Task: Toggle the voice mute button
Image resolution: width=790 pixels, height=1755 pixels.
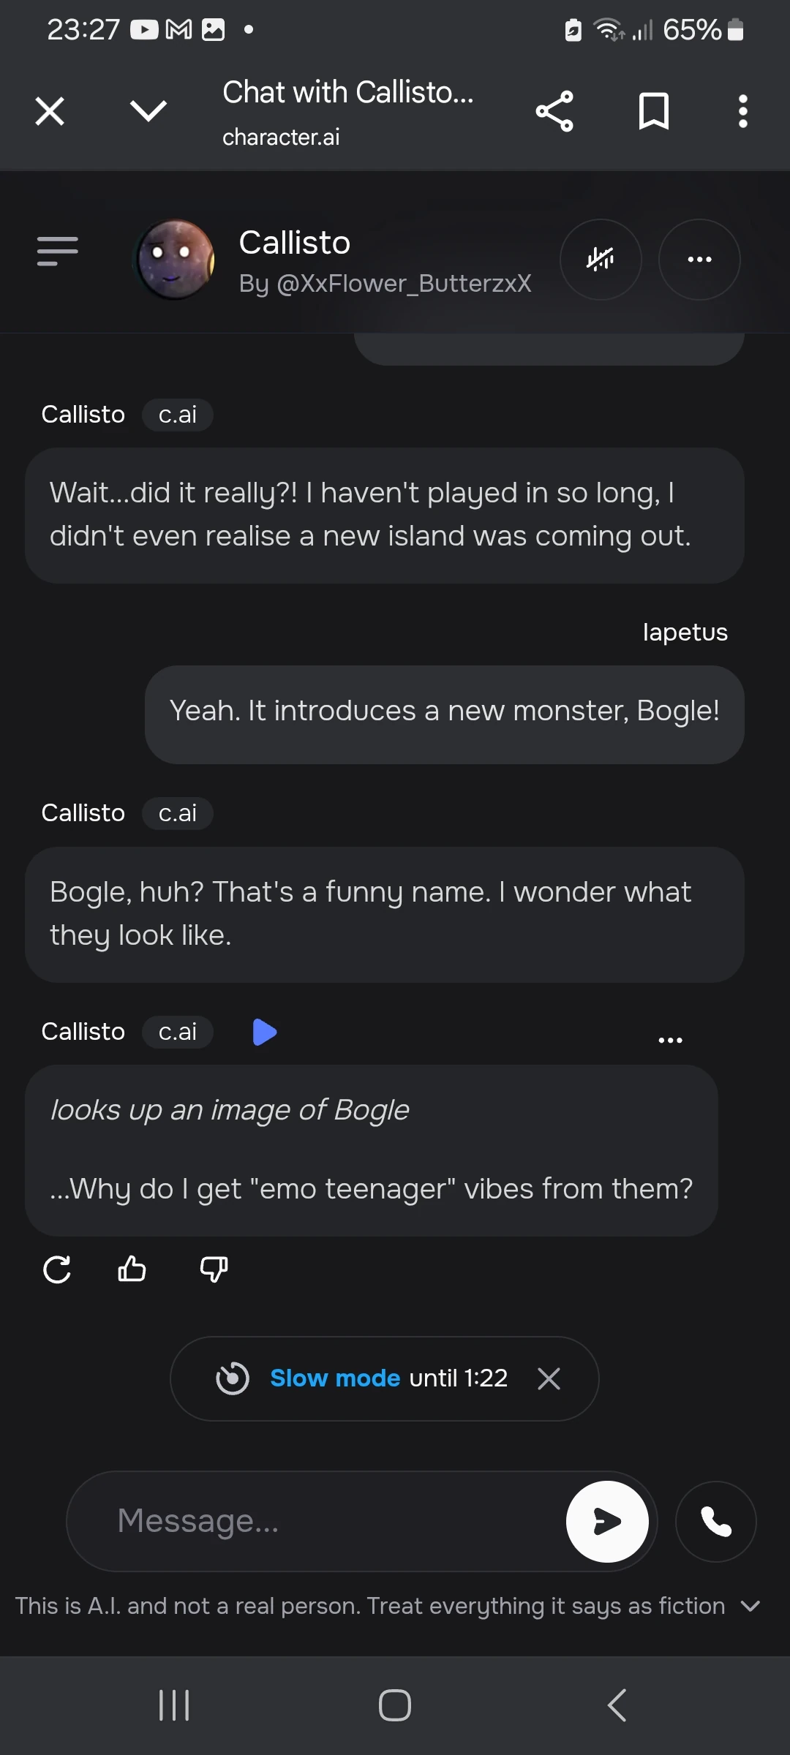Action: pyautogui.click(x=601, y=260)
